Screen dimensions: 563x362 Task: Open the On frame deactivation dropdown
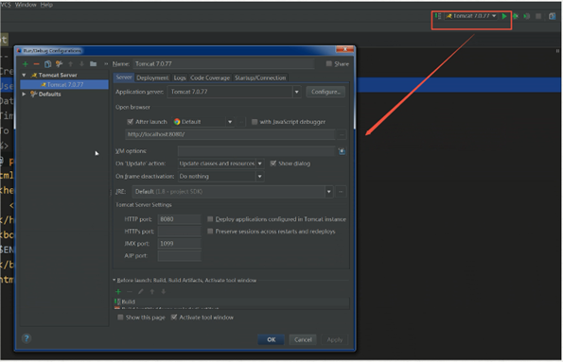pyautogui.click(x=260, y=177)
